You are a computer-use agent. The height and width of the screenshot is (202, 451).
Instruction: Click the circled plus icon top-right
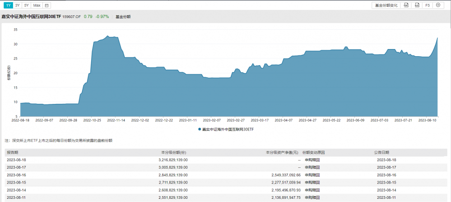pyautogui.click(x=438, y=5)
